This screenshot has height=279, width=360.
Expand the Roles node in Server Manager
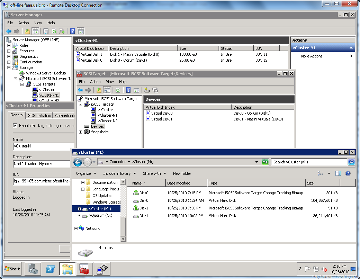(x=9, y=45)
